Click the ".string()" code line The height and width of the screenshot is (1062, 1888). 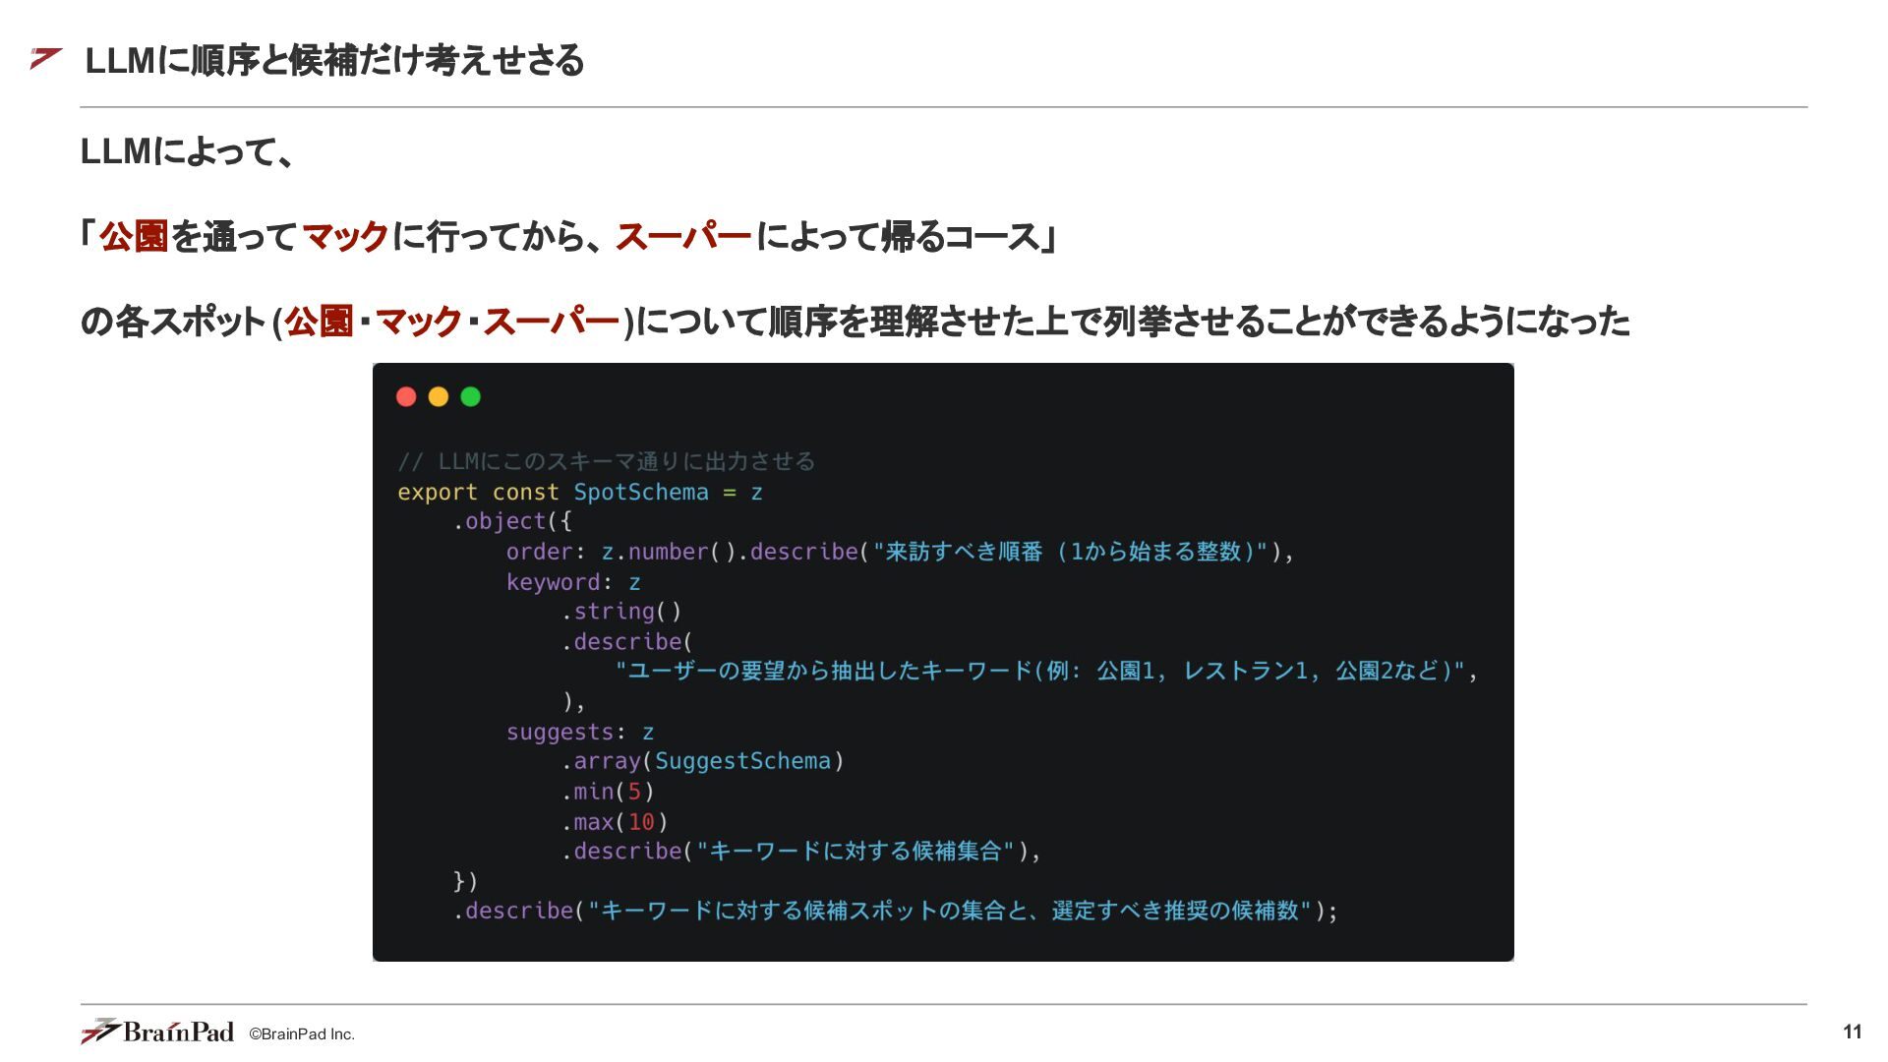pyautogui.click(x=621, y=612)
